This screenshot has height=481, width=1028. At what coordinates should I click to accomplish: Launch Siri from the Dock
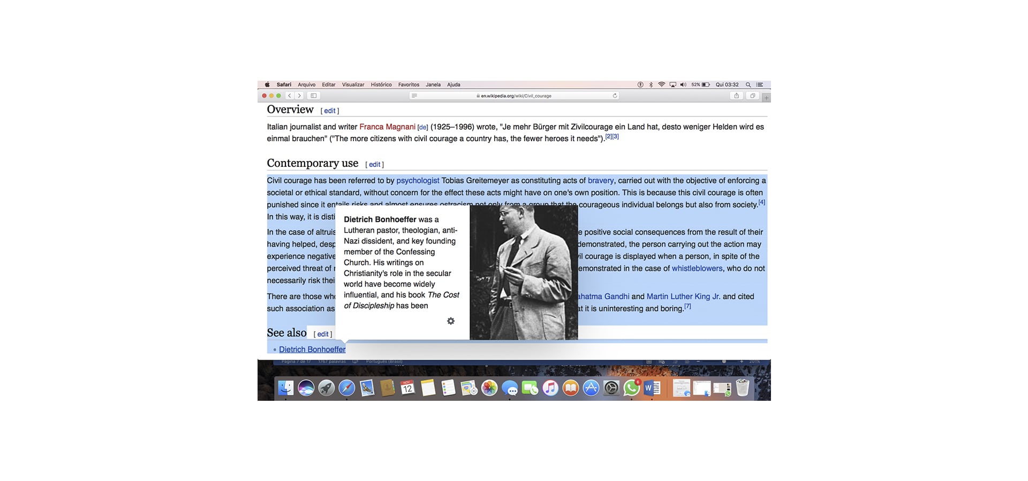(306, 388)
